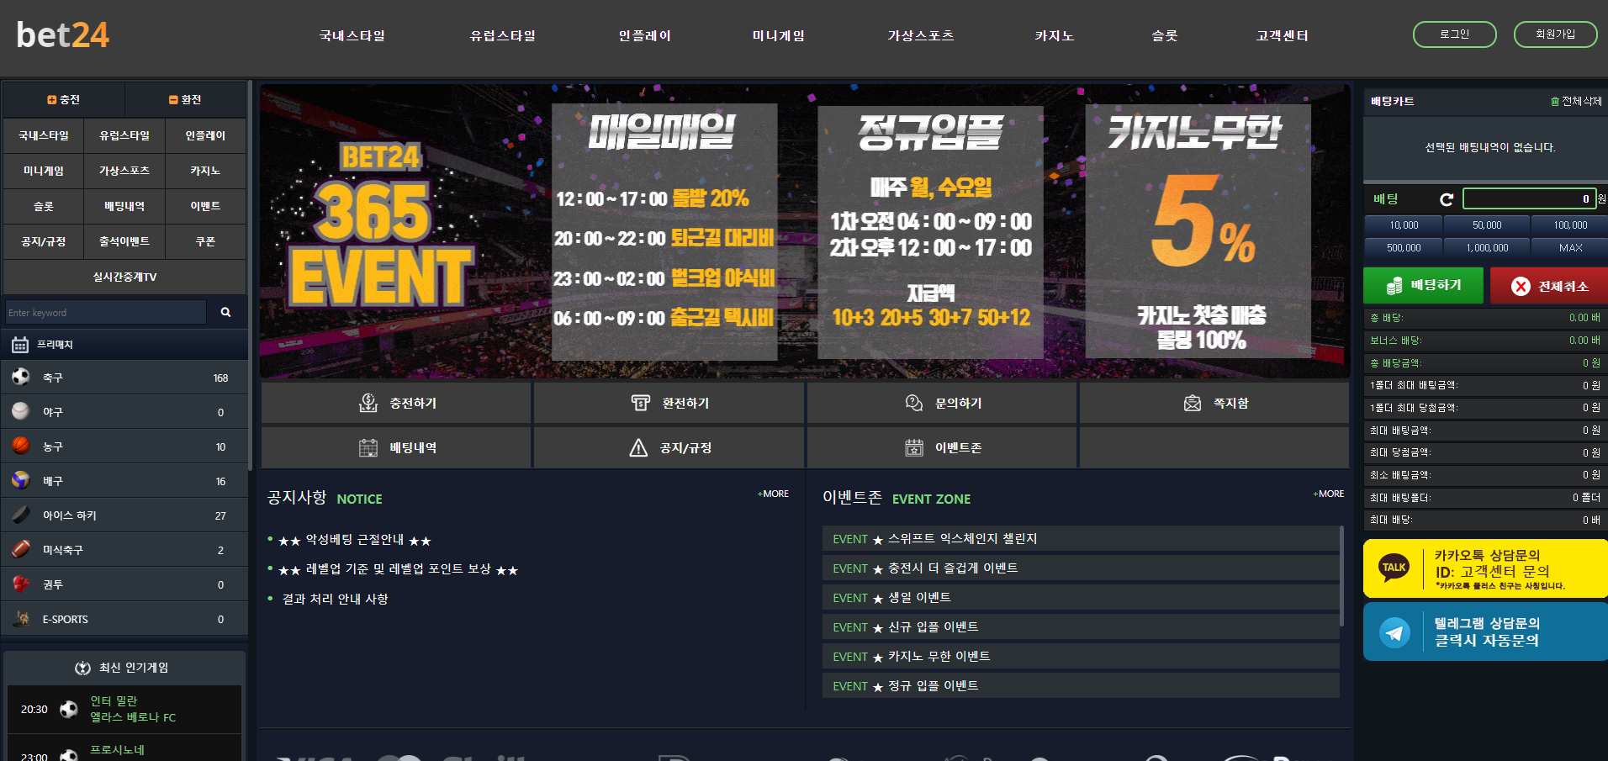Click the 환전 button in sidebar

click(185, 99)
